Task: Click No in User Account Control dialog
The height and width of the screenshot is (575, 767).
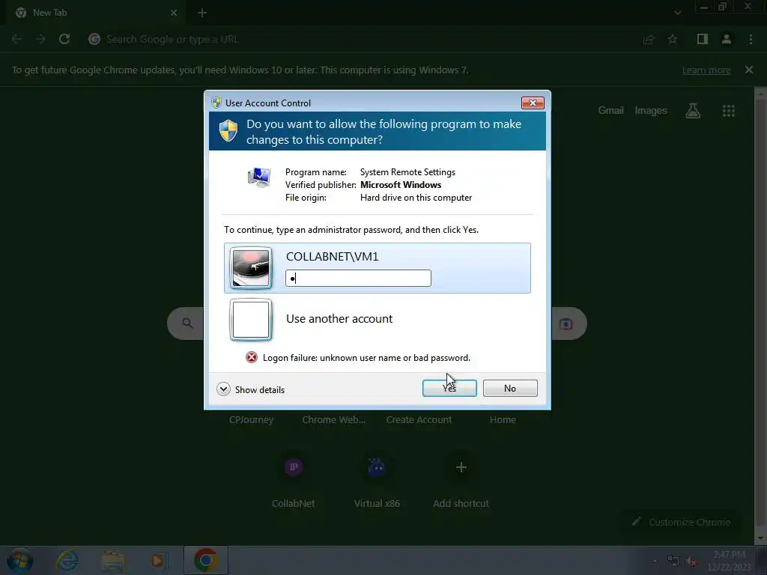Action: click(509, 389)
